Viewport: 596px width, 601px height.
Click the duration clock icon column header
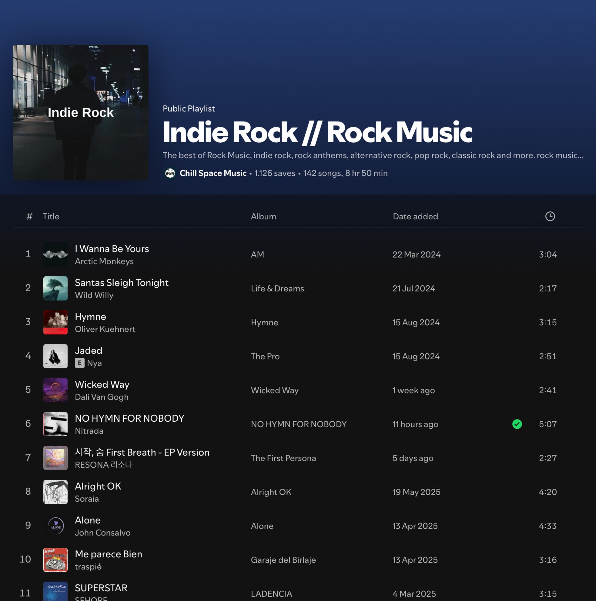(550, 216)
